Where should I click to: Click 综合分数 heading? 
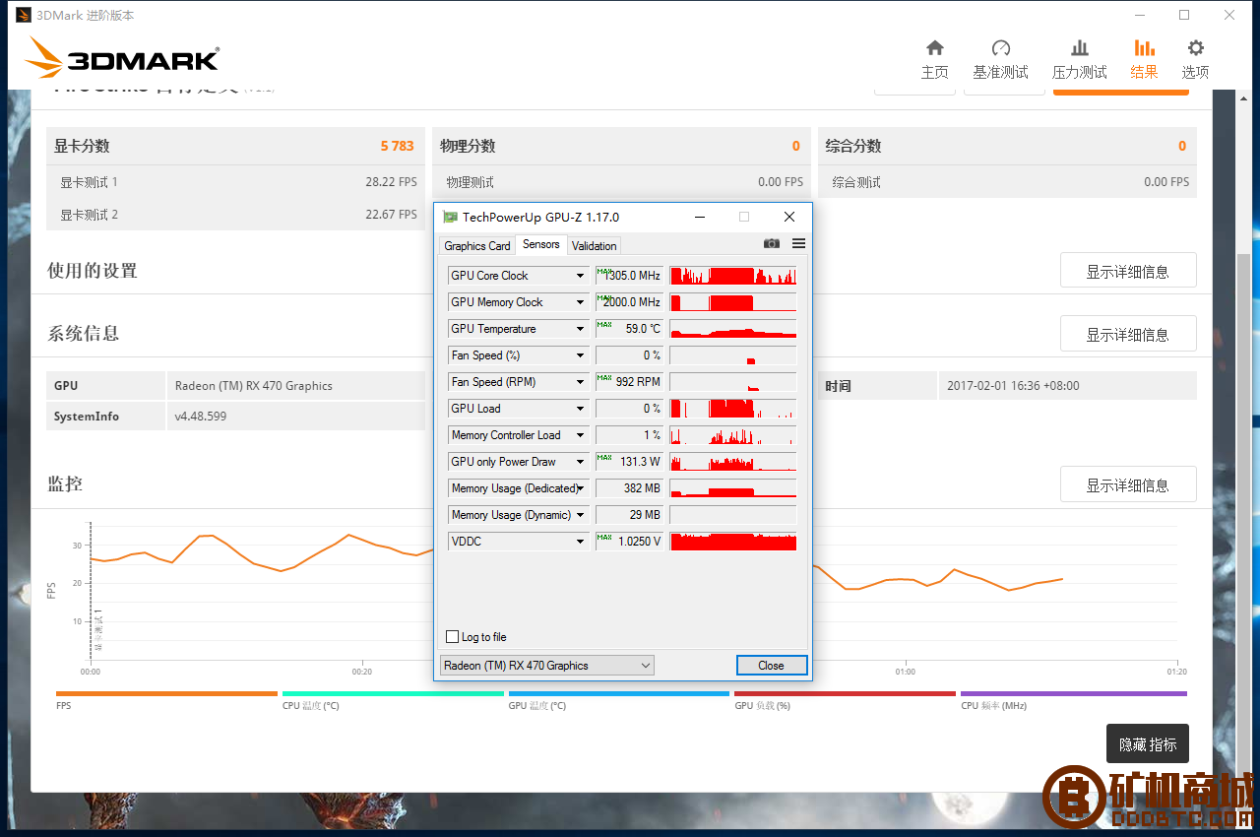853,146
